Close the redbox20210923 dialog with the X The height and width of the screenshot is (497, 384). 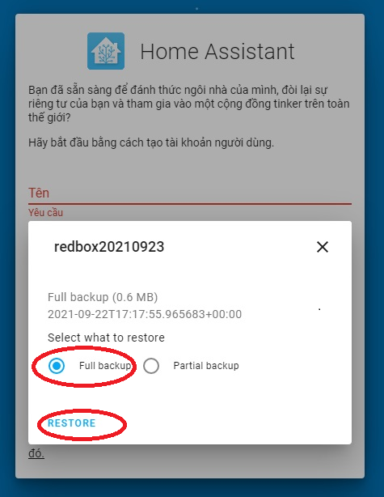tap(323, 247)
